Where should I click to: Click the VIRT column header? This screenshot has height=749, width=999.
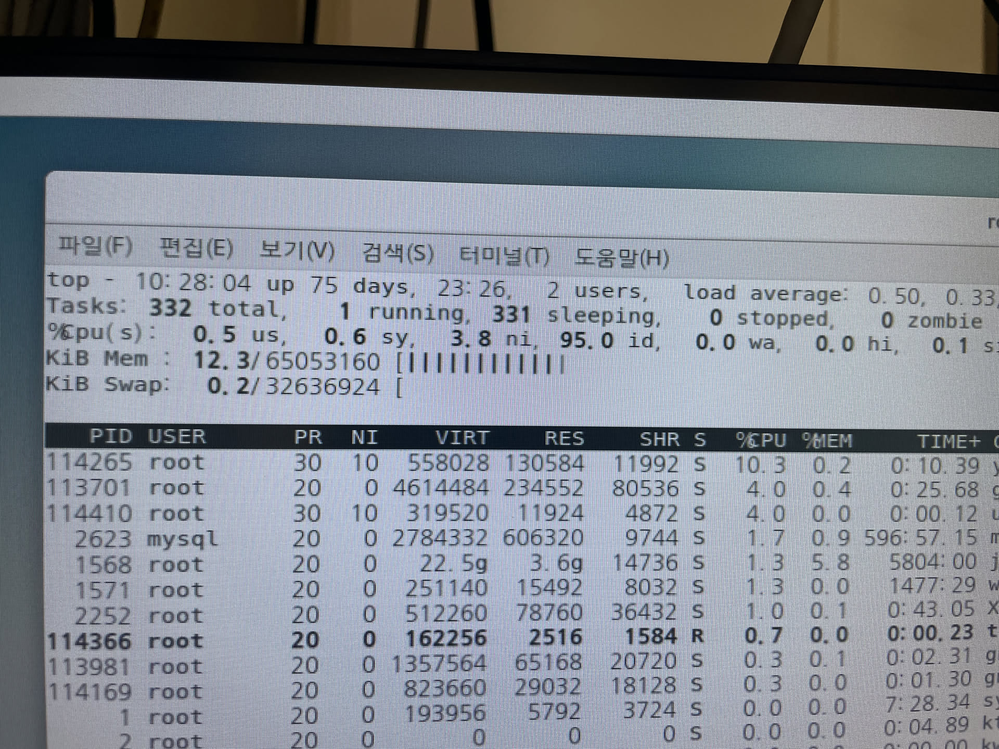(462, 438)
